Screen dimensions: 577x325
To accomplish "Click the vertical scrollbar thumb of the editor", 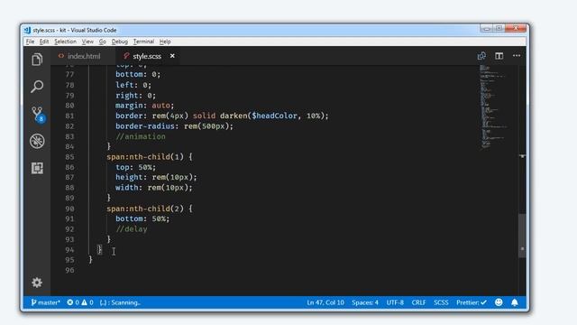I will (522, 236).
